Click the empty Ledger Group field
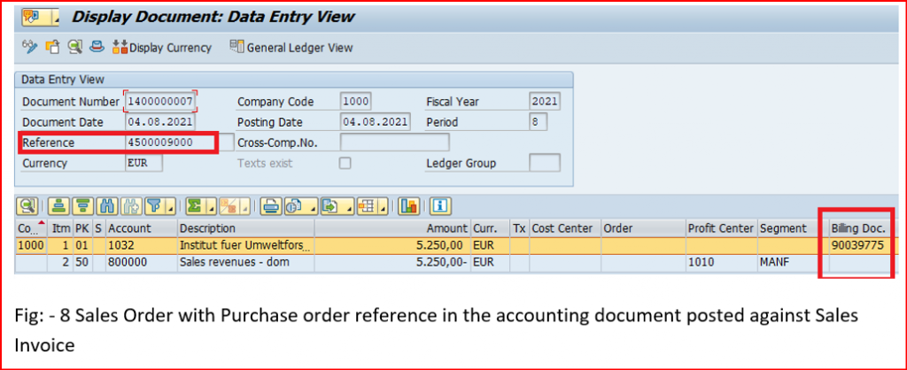Screen dimensions: 907x370 545,163
